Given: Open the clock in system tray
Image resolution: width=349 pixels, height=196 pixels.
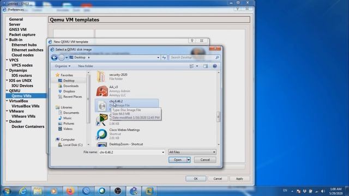Looking at the screenshot, I should [336, 191].
